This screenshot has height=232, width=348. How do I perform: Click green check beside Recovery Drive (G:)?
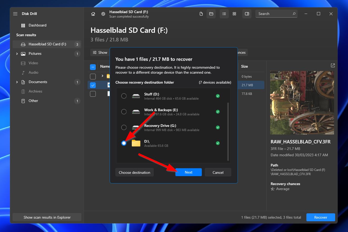[x=218, y=128]
